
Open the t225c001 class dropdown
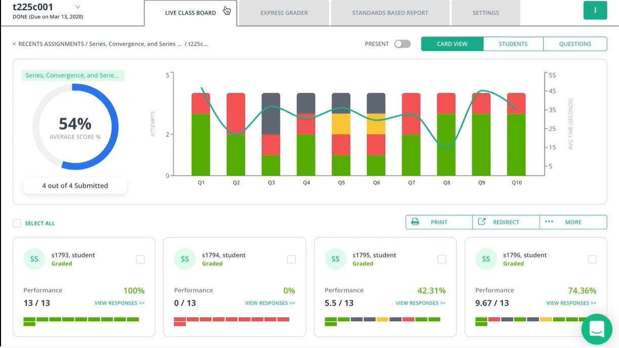77,8
